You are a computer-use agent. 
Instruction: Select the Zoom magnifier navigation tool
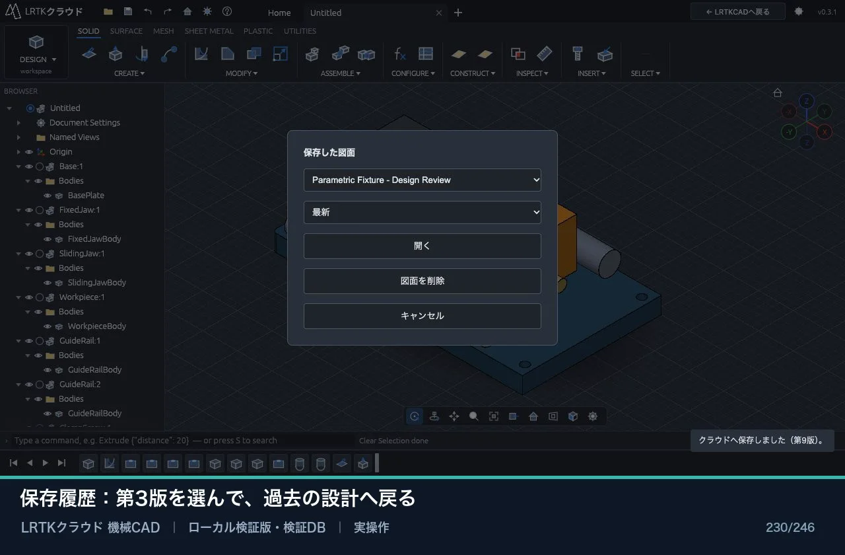tap(474, 416)
